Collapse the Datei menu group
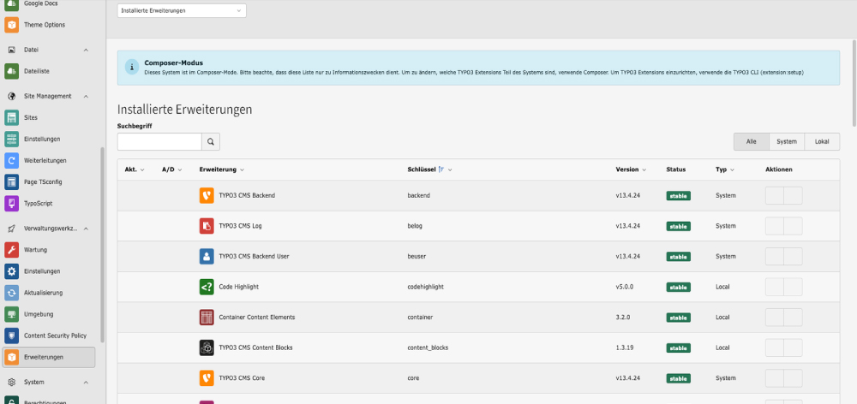Screen dimensions: 857x404 tap(86, 50)
